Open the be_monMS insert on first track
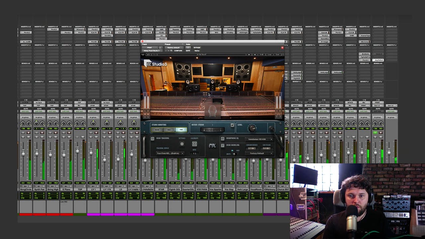Screen dimensions: 425x239 point(26,42)
